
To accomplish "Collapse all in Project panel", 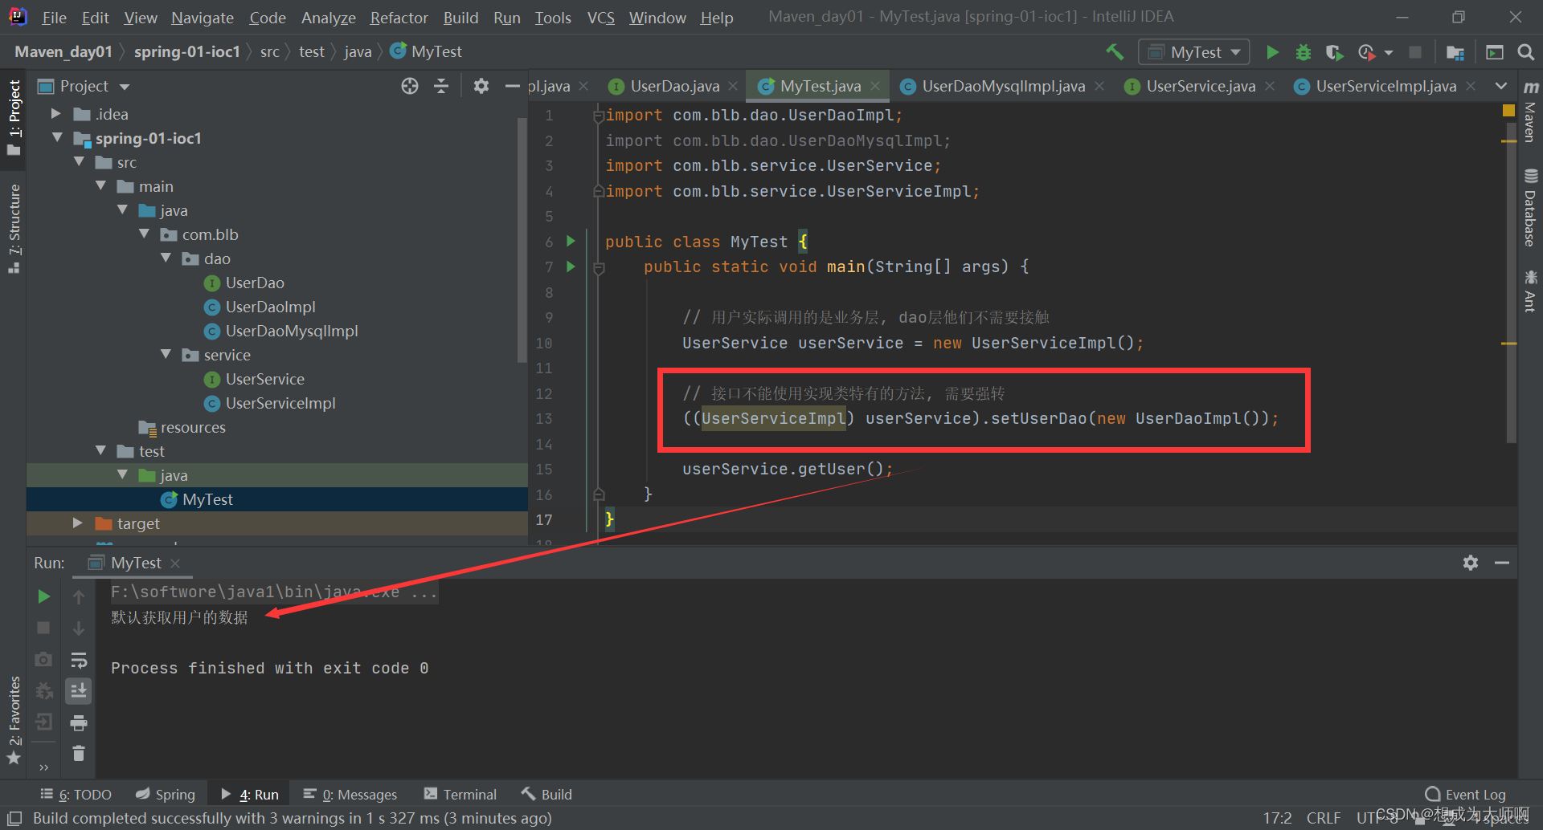I will (x=441, y=86).
